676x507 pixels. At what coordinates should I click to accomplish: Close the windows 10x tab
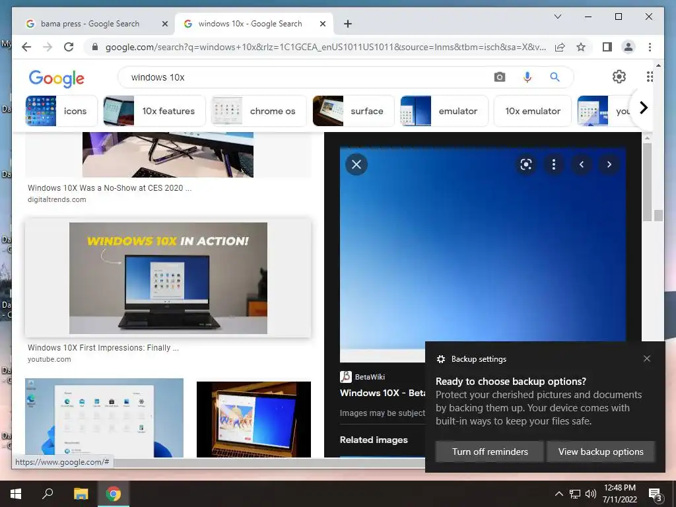[x=322, y=24]
